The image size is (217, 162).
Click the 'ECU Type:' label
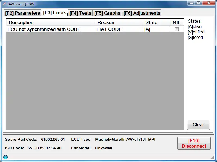pos(81,139)
